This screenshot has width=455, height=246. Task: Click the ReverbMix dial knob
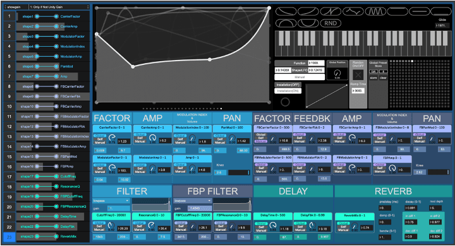coord(355,226)
